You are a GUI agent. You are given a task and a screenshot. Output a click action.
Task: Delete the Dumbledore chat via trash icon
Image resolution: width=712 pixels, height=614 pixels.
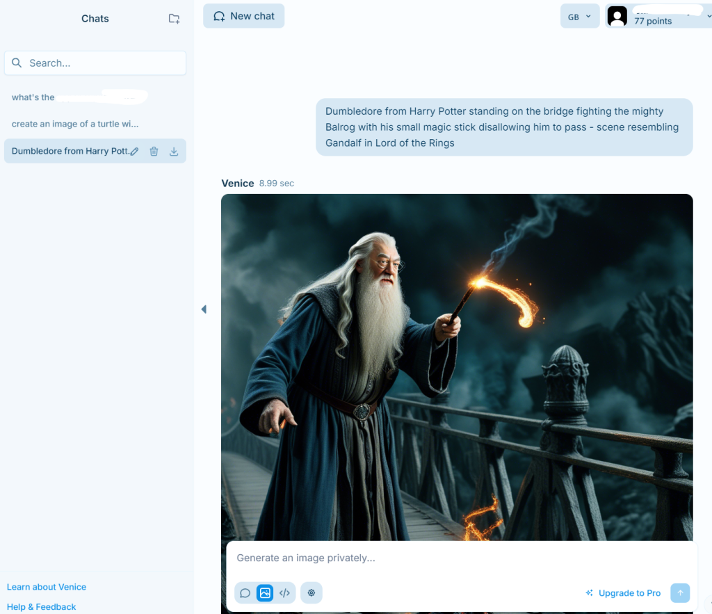(x=154, y=152)
